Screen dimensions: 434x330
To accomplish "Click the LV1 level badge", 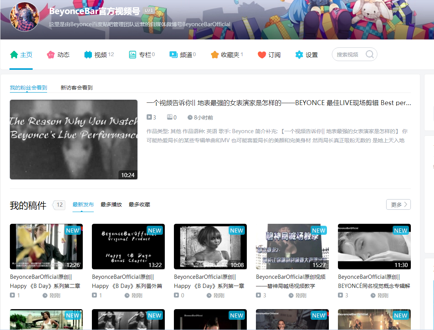I will click(x=148, y=11).
